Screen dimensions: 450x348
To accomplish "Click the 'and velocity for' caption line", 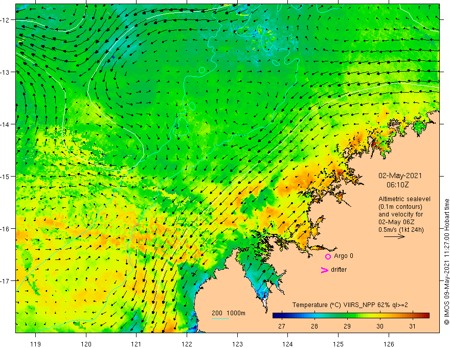I will [400, 214].
